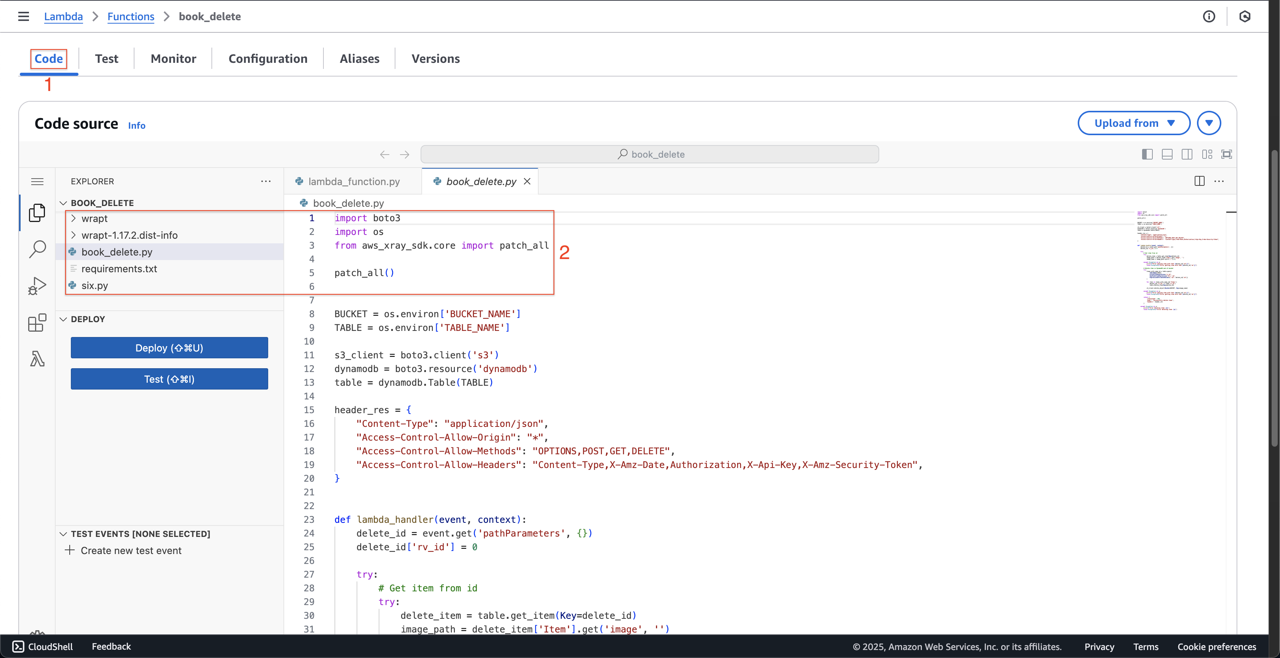Click the CloudShell icon
The width and height of the screenshot is (1280, 658).
point(18,646)
